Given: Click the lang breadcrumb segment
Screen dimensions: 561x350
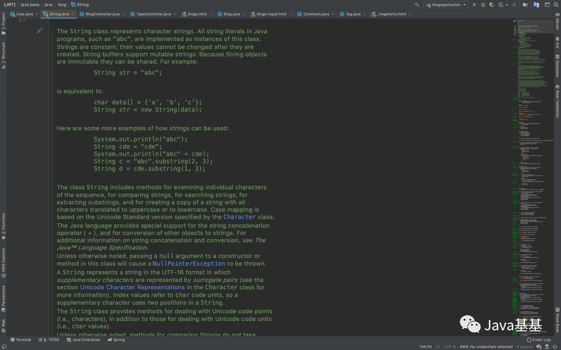Looking at the screenshot, I should click(x=62, y=5).
